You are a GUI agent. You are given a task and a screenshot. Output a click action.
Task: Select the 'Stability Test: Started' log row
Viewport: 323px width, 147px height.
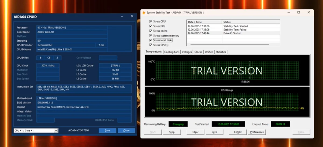tap(233, 26)
